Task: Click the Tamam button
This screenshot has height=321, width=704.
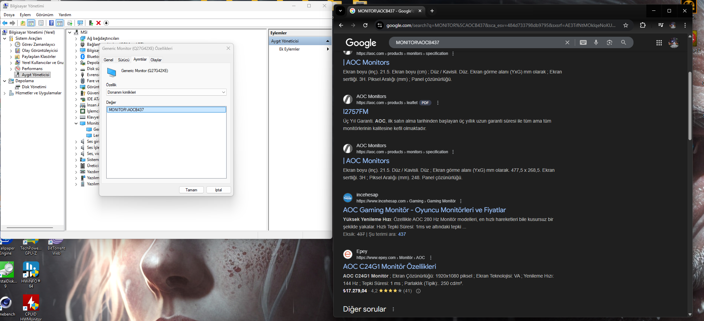Action: pyautogui.click(x=191, y=190)
